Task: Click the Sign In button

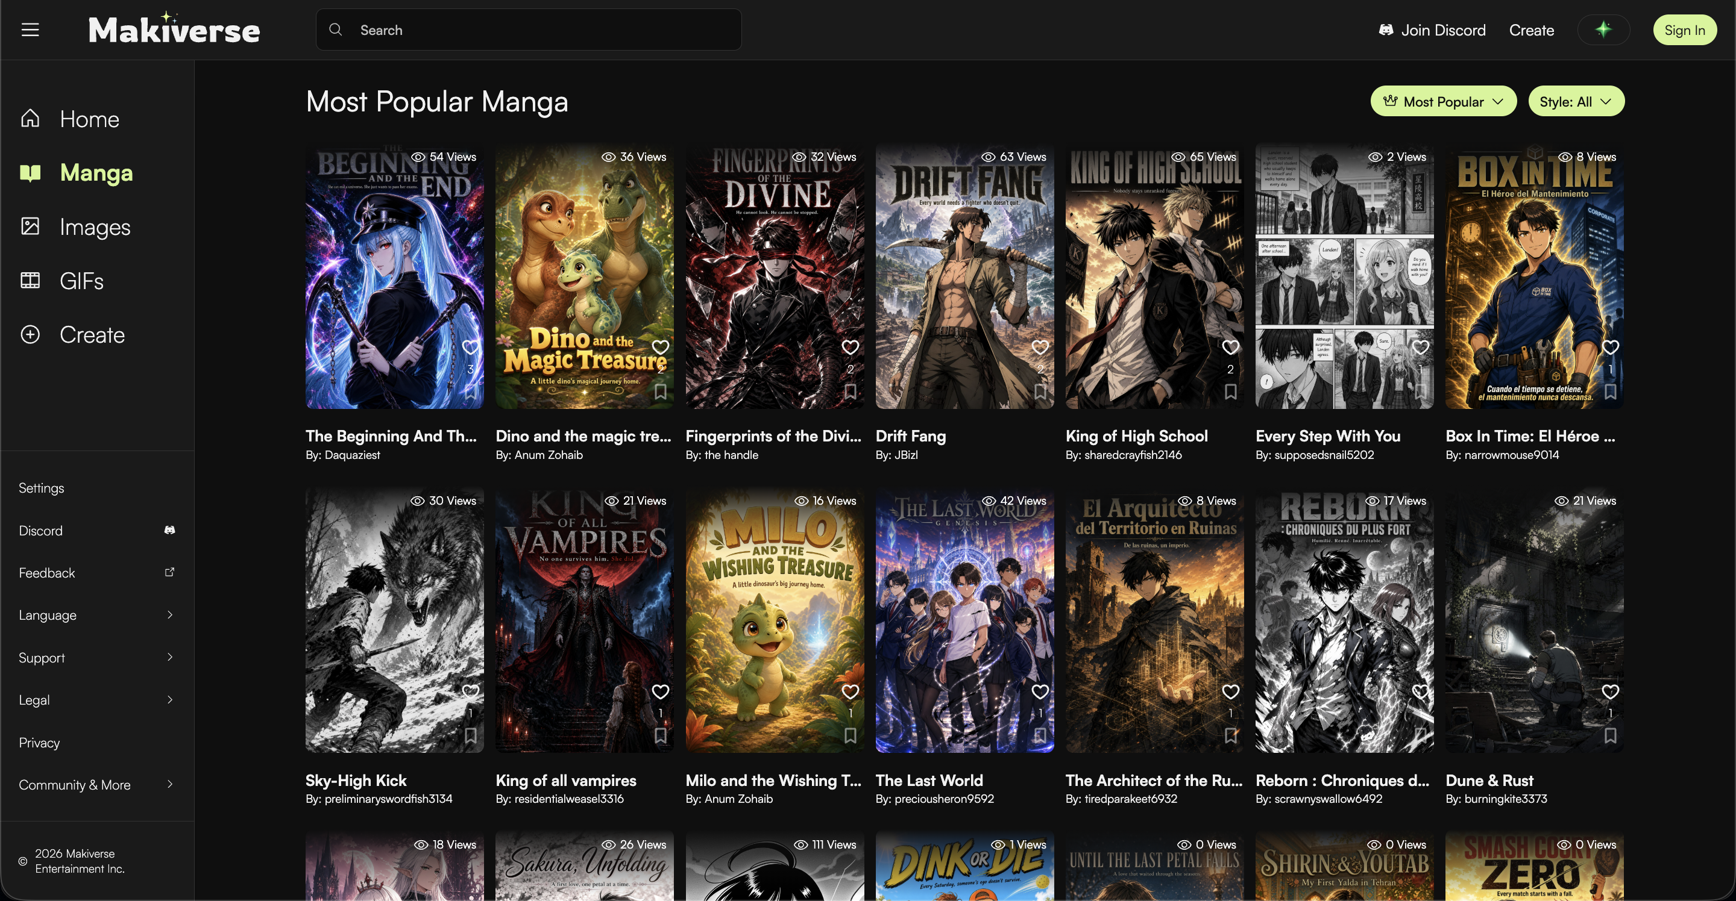Action: pos(1684,30)
